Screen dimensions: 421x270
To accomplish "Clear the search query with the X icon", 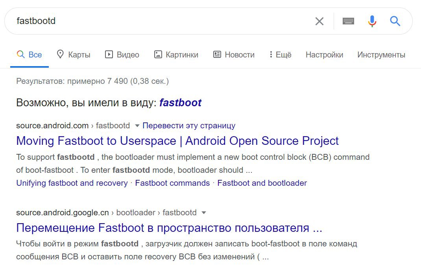I will click(319, 21).
